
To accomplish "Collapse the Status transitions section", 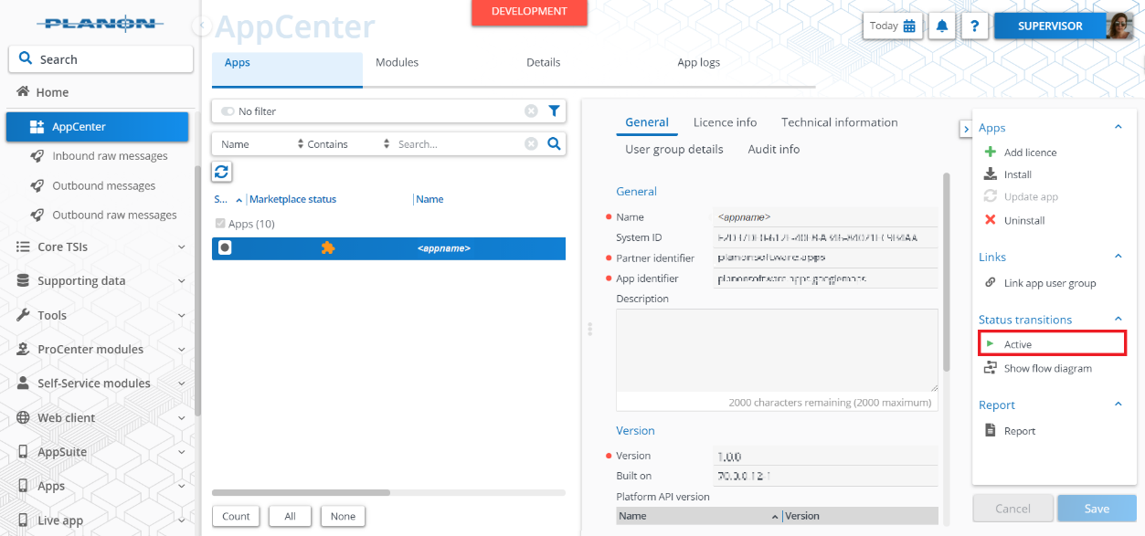I will click(1118, 320).
